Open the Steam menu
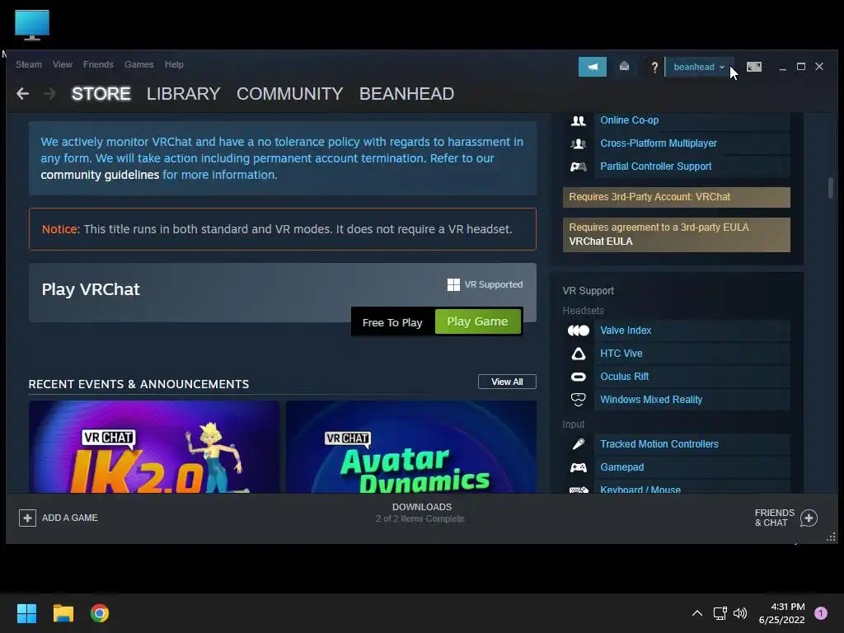Image resolution: width=844 pixels, height=633 pixels. pyautogui.click(x=29, y=64)
